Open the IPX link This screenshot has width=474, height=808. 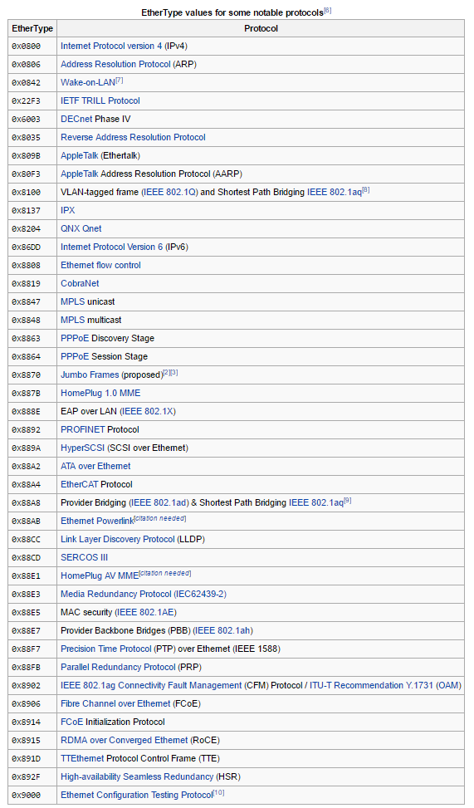68,210
